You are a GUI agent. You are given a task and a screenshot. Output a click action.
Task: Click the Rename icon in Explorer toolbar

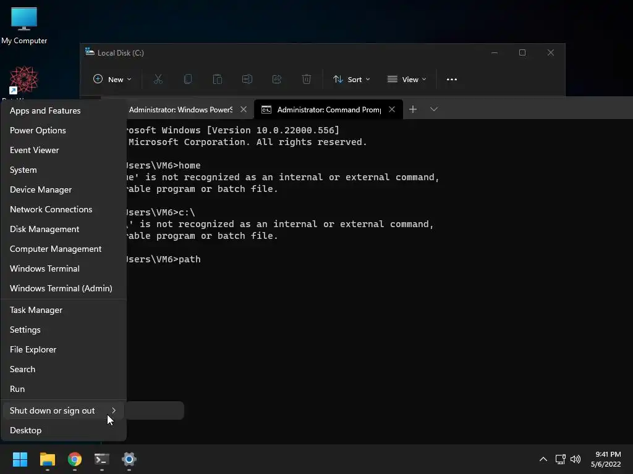247,80
